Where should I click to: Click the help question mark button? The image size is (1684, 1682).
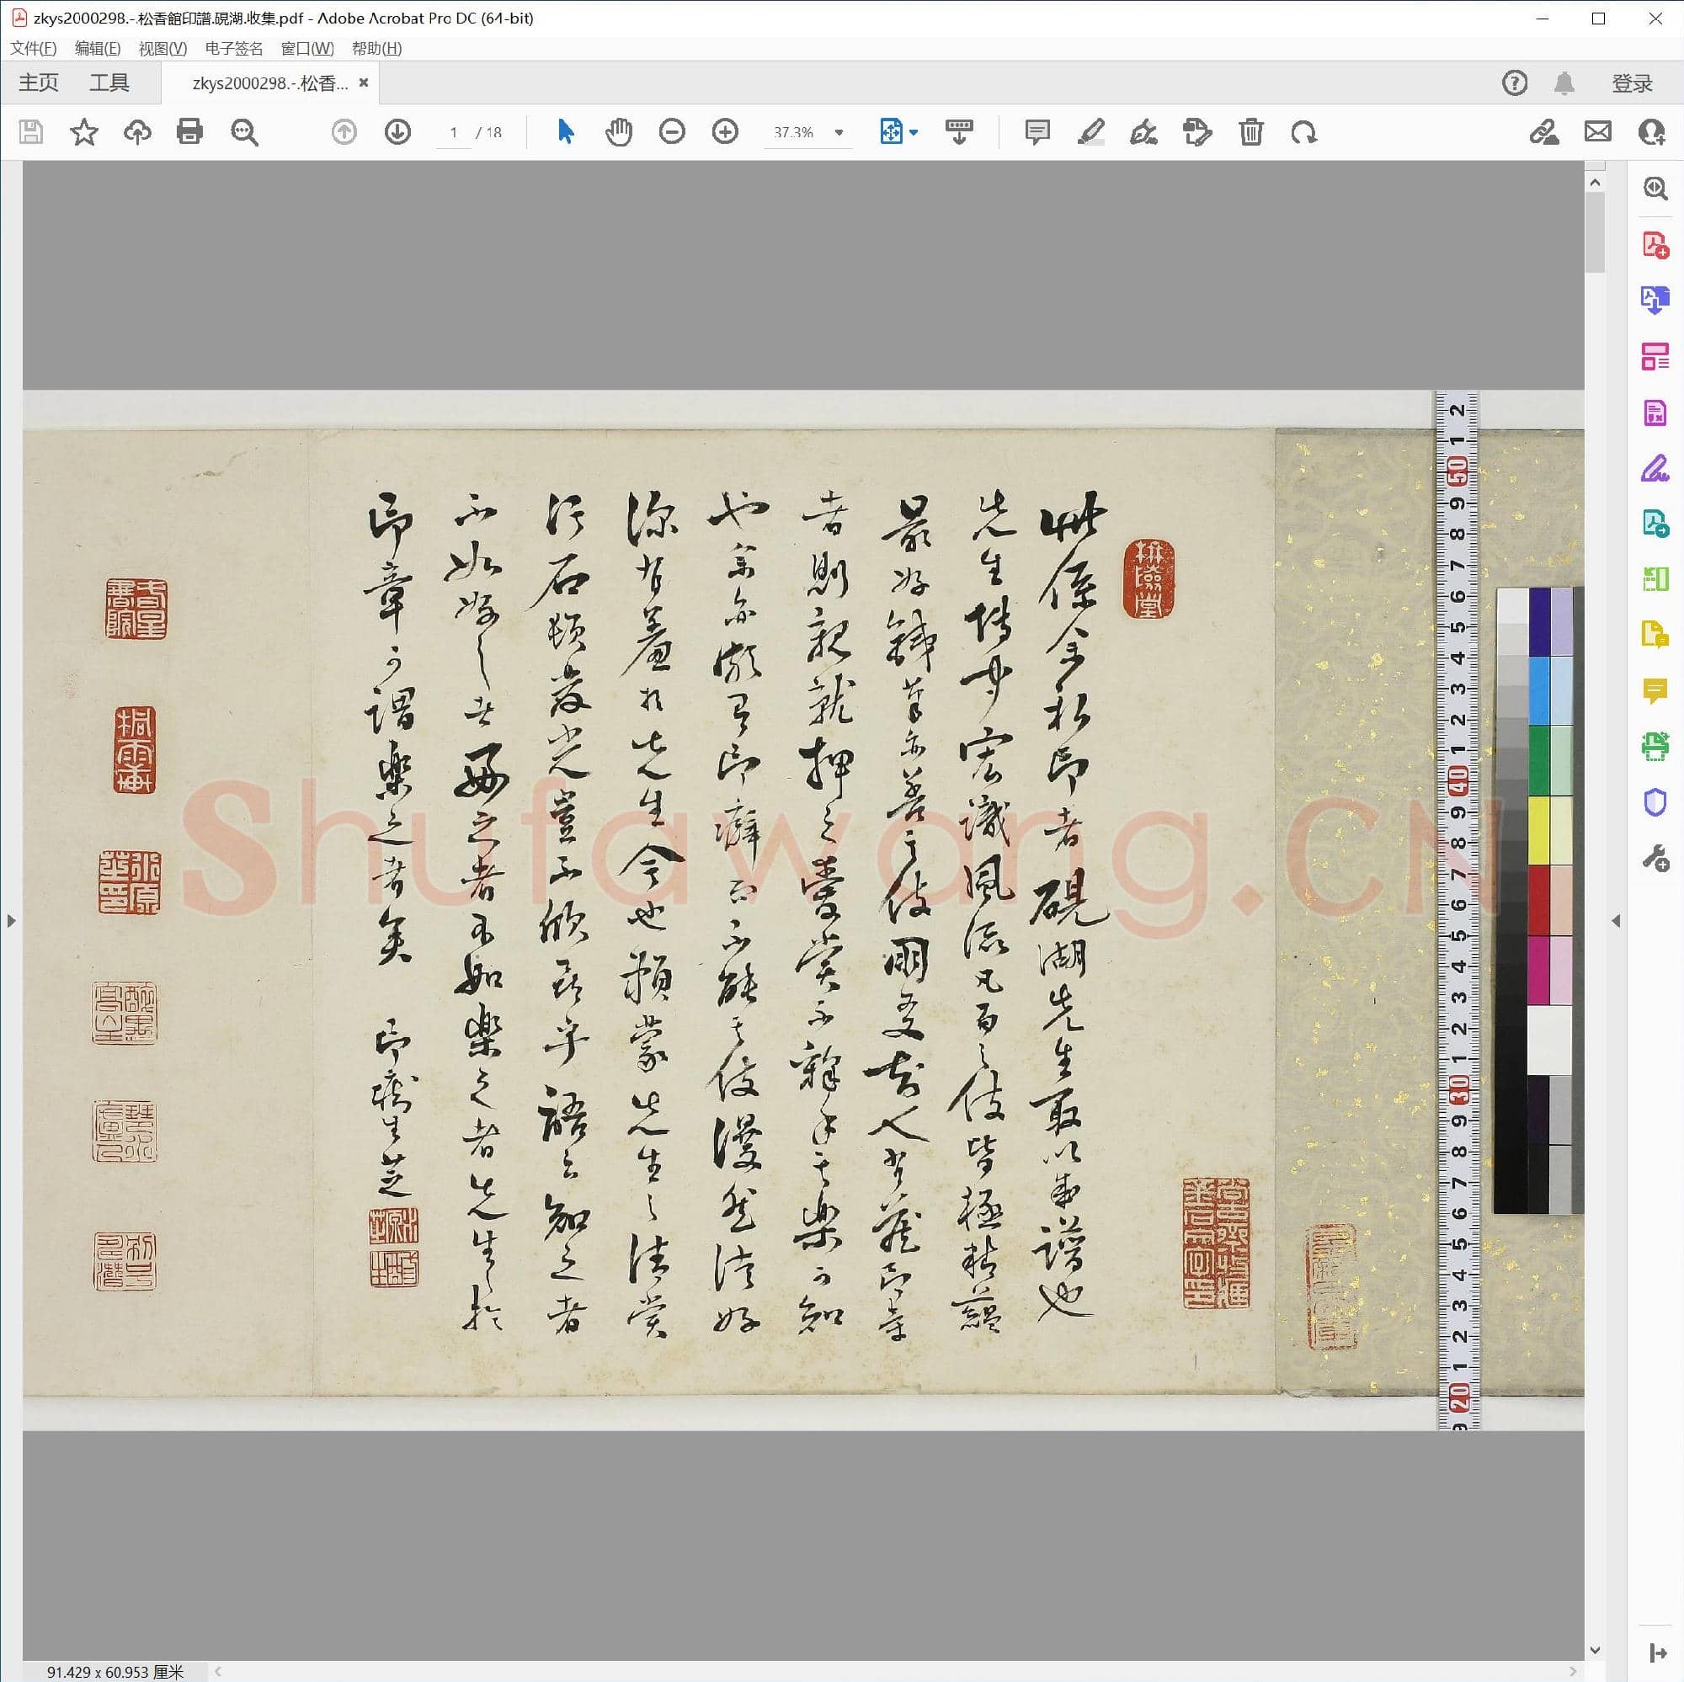coord(1514,83)
